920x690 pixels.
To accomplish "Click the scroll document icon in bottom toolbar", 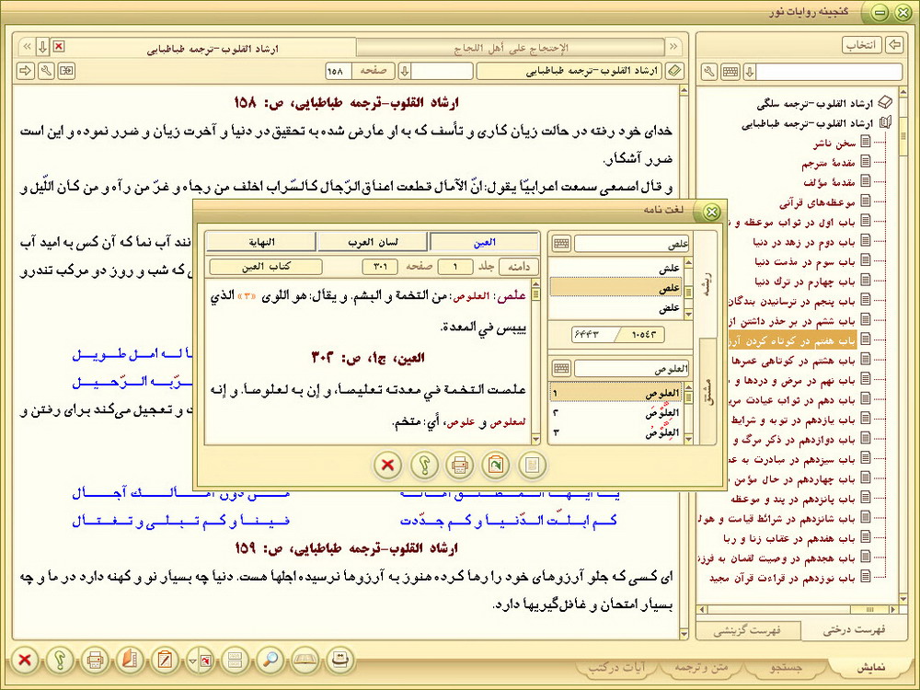I will click(340, 660).
